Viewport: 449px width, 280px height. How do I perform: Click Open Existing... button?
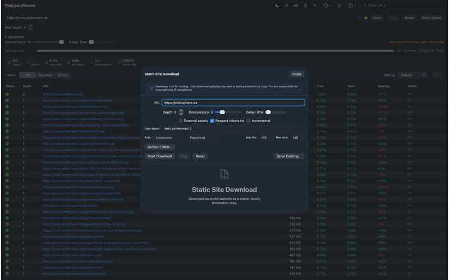coord(288,156)
